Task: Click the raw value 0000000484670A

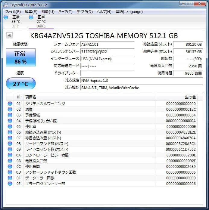Action: coord(181,138)
